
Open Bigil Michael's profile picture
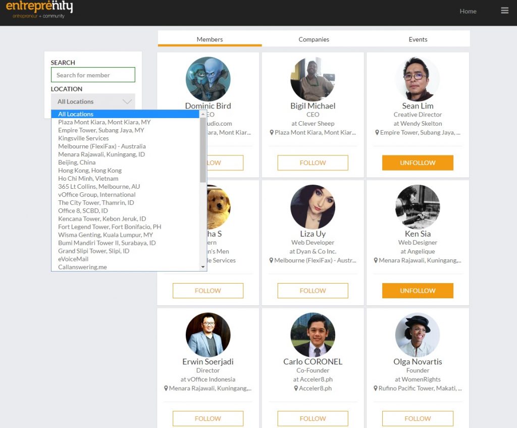click(x=313, y=79)
